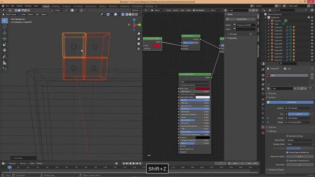Open the Object Data properties tab icon
The width and height of the screenshot is (315, 177).
pos(263,122)
